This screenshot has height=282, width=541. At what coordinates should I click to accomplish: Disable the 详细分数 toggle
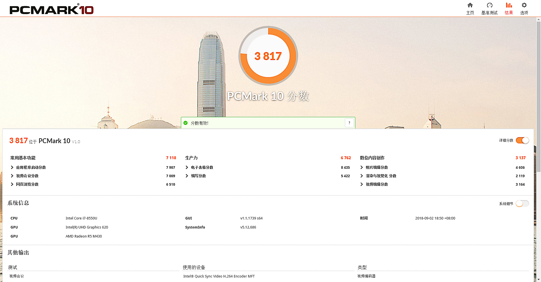click(522, 140)
